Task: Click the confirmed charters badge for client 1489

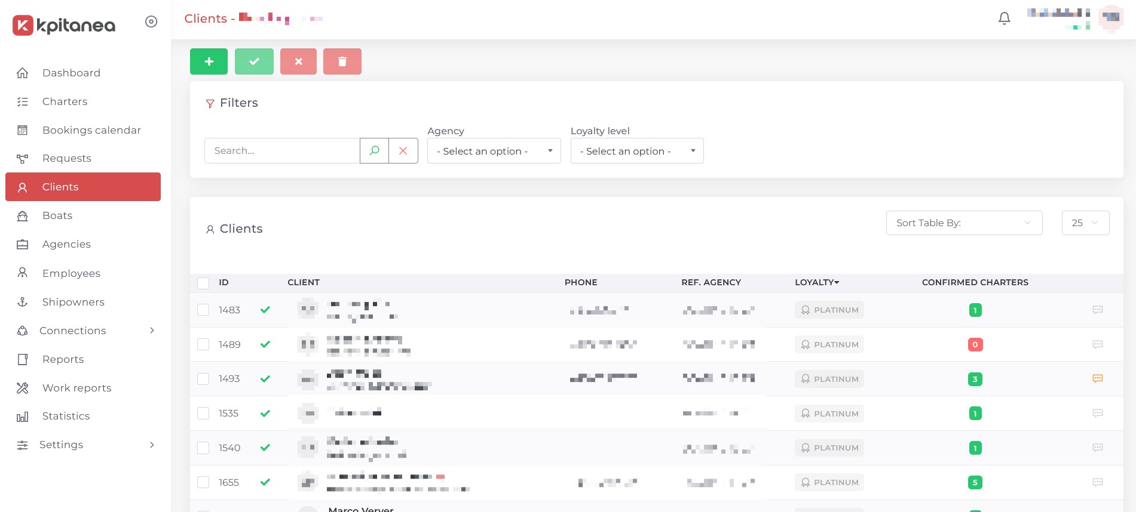Action: [975, 344]
